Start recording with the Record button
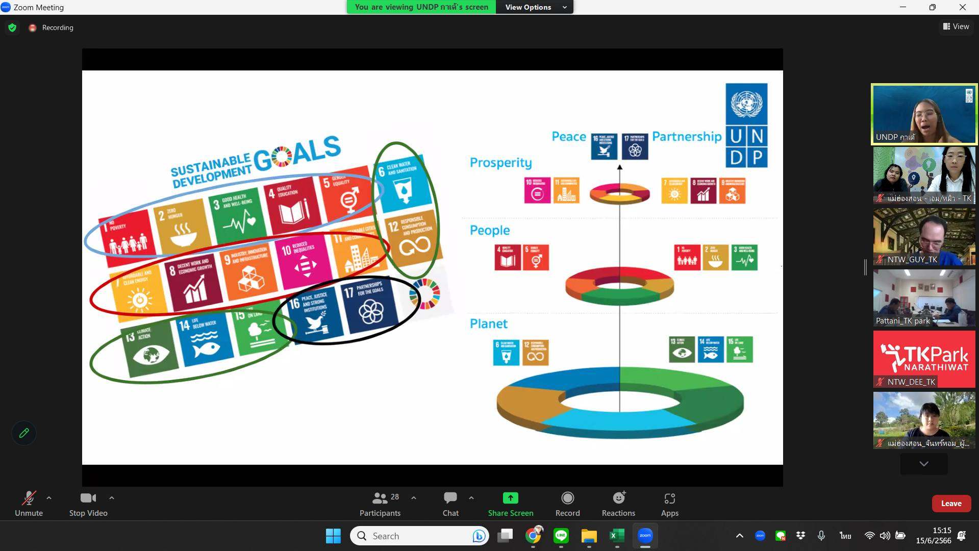Image resolution: width=979 pixels, height=551 pixels. click(567, 503)
